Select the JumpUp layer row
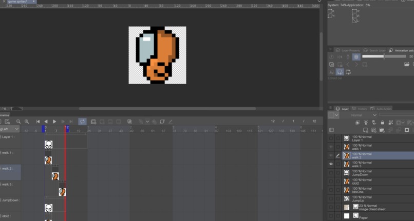414x221 pixels. [x=378, y=198]
